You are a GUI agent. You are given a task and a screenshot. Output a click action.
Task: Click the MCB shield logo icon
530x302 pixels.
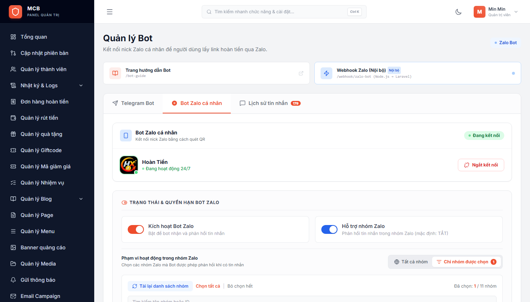15,12
